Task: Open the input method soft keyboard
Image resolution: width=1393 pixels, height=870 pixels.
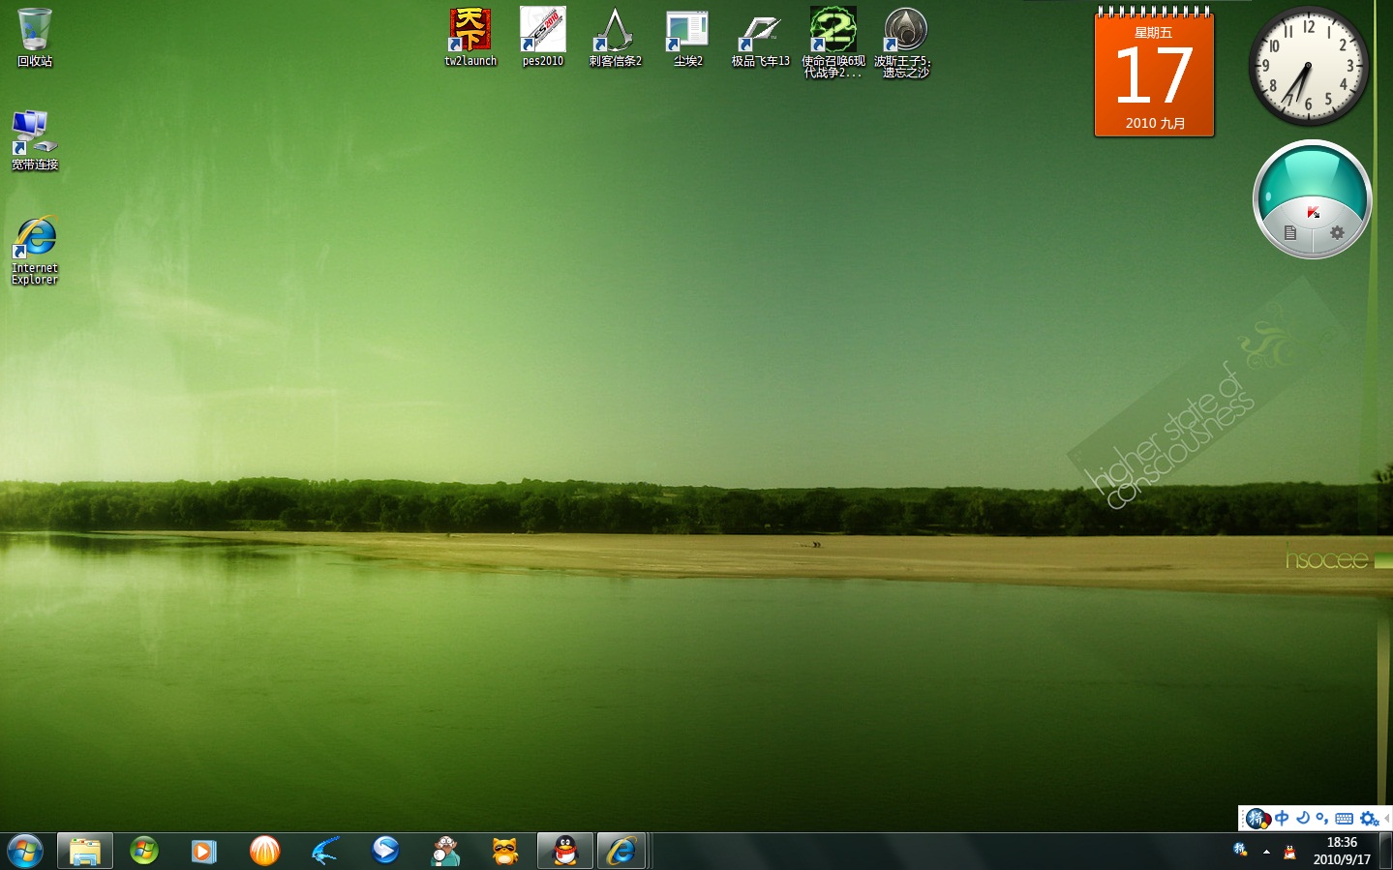Action: click(x=1345, y=819)
